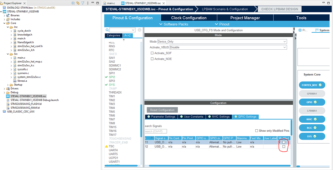This screenshot has width=333, height=170.
Task: Close the Project Explorer tab
Action: click(24, 3)
